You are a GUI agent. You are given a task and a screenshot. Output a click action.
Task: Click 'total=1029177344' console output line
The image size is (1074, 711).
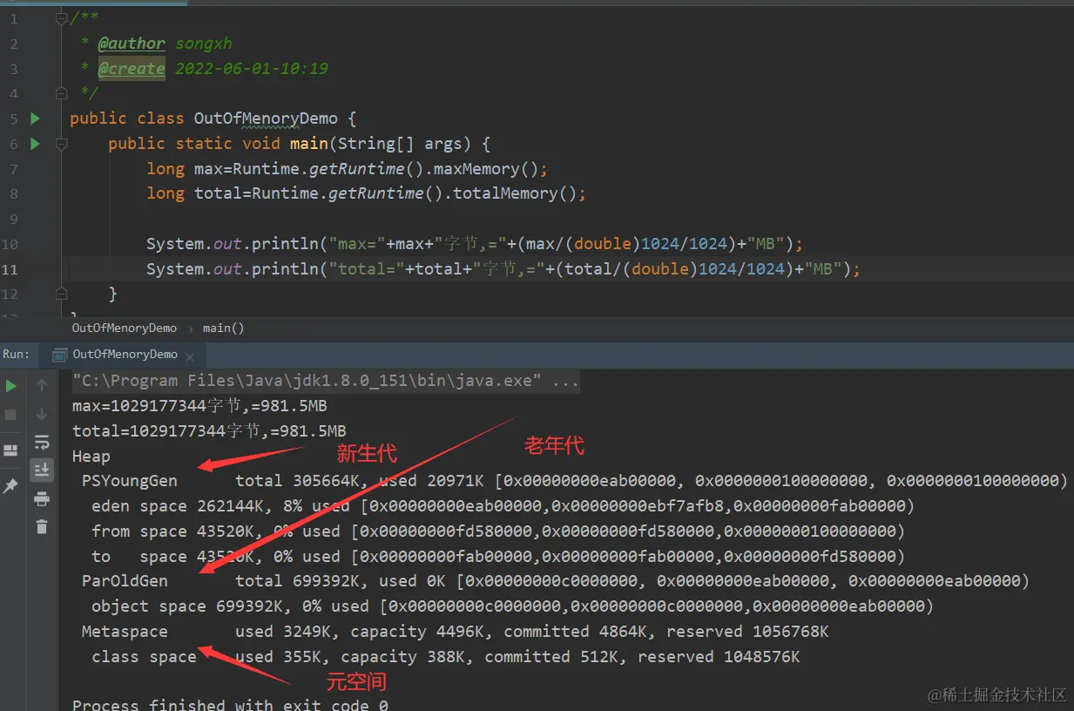coord(209,431)
